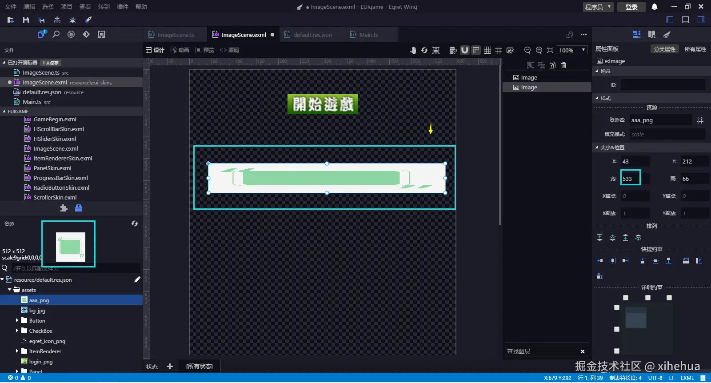Viewport: 711px width, 383px height.
Task: Collapse the 样式 style section
Action: (x=597, y=98)
